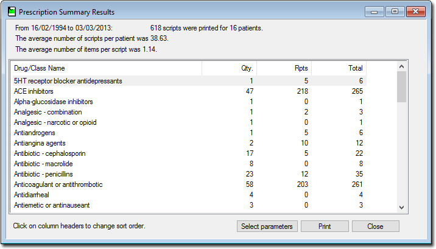Select the ACE inhibitors row
The height and width of the screenshot is (249, 436).
[x=189, y=91]
